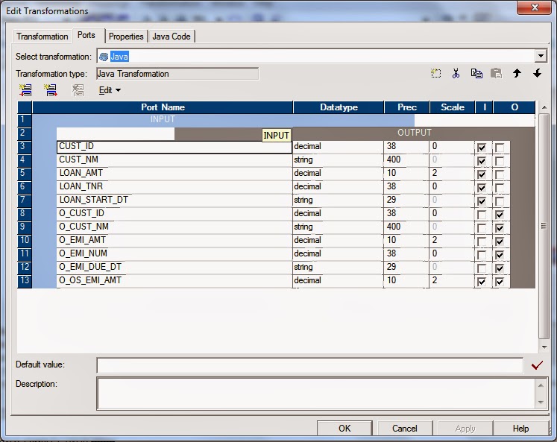Click the Apply button
The width and height of the screenshot is (557, 442).
(465, 428)
